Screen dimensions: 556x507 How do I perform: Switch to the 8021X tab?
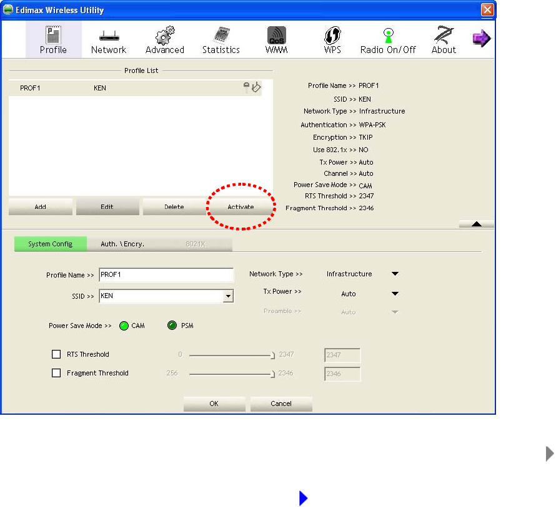196,244
